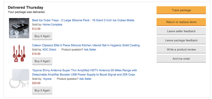Buy the utensil set again
This screenshot has height=99, width=212.
click(42, 61)
